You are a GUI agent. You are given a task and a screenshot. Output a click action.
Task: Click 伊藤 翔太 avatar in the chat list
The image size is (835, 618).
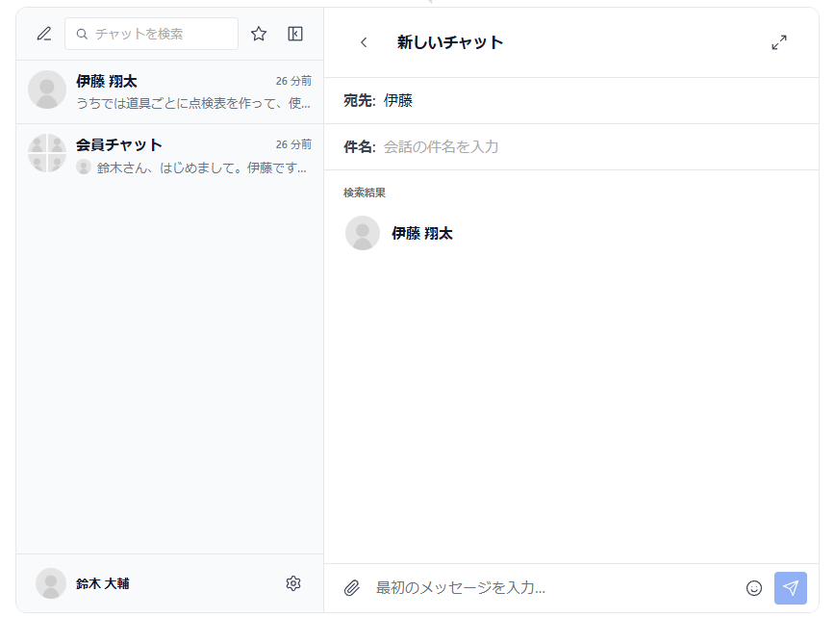tap(47, 90)
